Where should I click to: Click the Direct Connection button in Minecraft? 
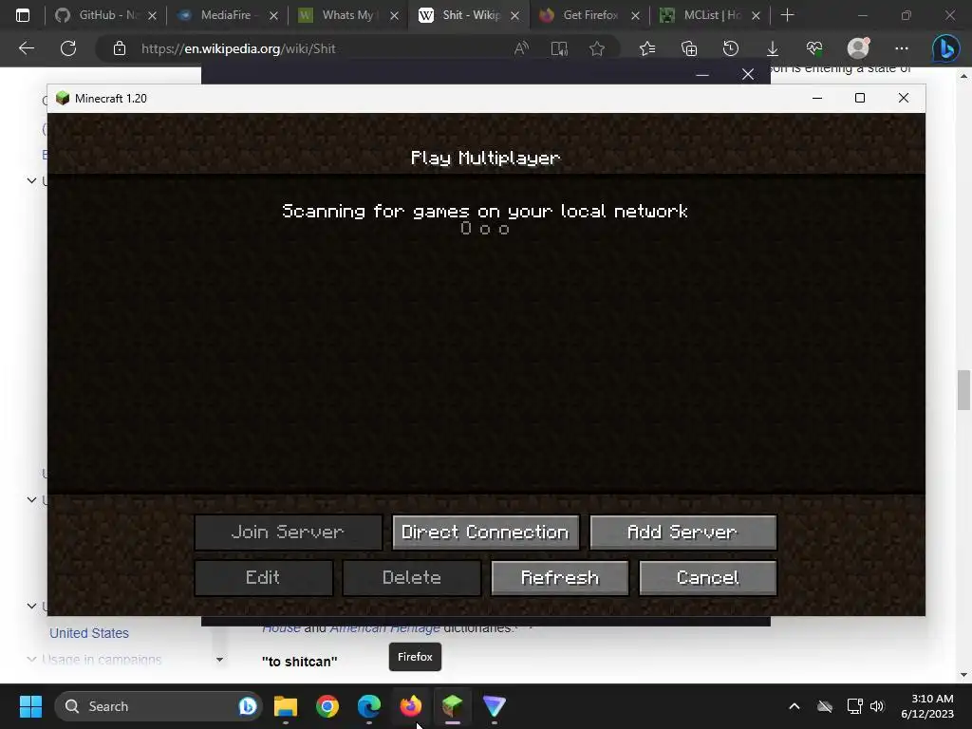pos(485,532)
